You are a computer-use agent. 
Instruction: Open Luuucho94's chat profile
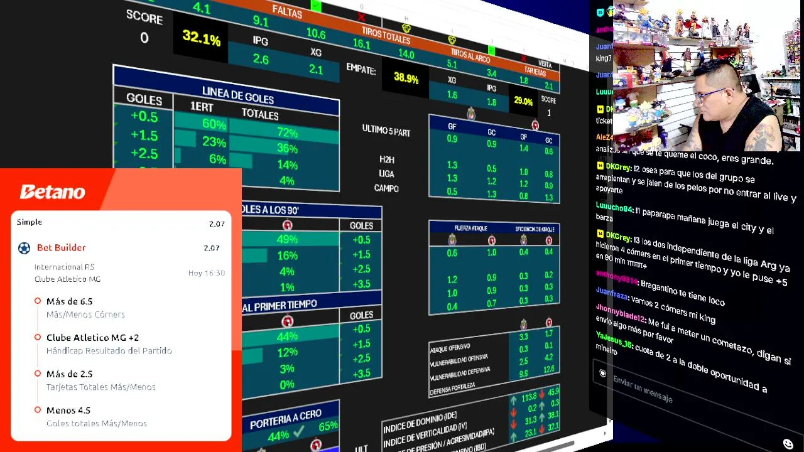(x=614, y=207)
